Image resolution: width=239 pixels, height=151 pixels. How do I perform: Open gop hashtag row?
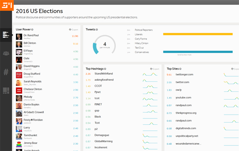(122, 111)
